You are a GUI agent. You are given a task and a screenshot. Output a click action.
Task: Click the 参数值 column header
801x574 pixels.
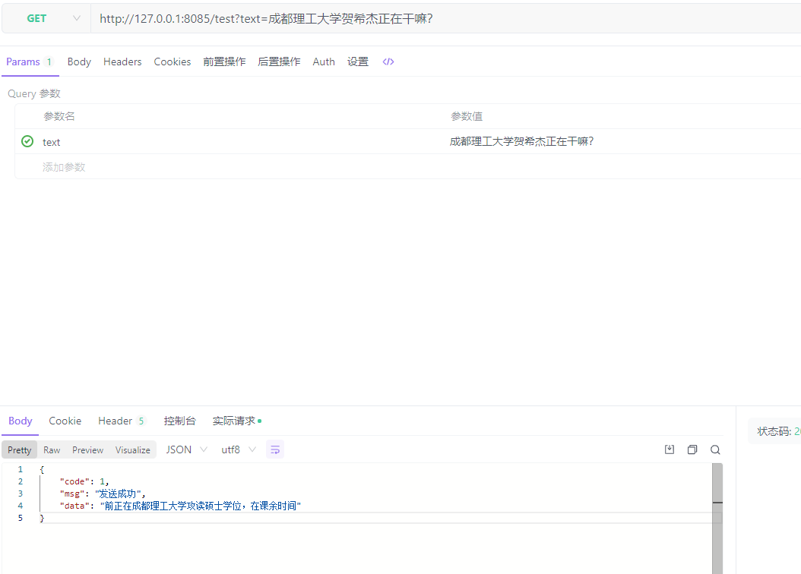point(467,116)
